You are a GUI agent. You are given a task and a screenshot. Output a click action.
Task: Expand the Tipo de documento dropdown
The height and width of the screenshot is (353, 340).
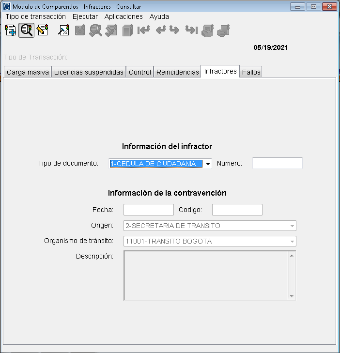point(208,164)
